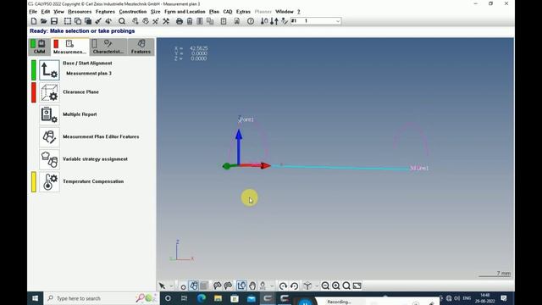Click the Windows Start button
The height and width of the screenshot is (305, 542).
(x=36, y=298)
